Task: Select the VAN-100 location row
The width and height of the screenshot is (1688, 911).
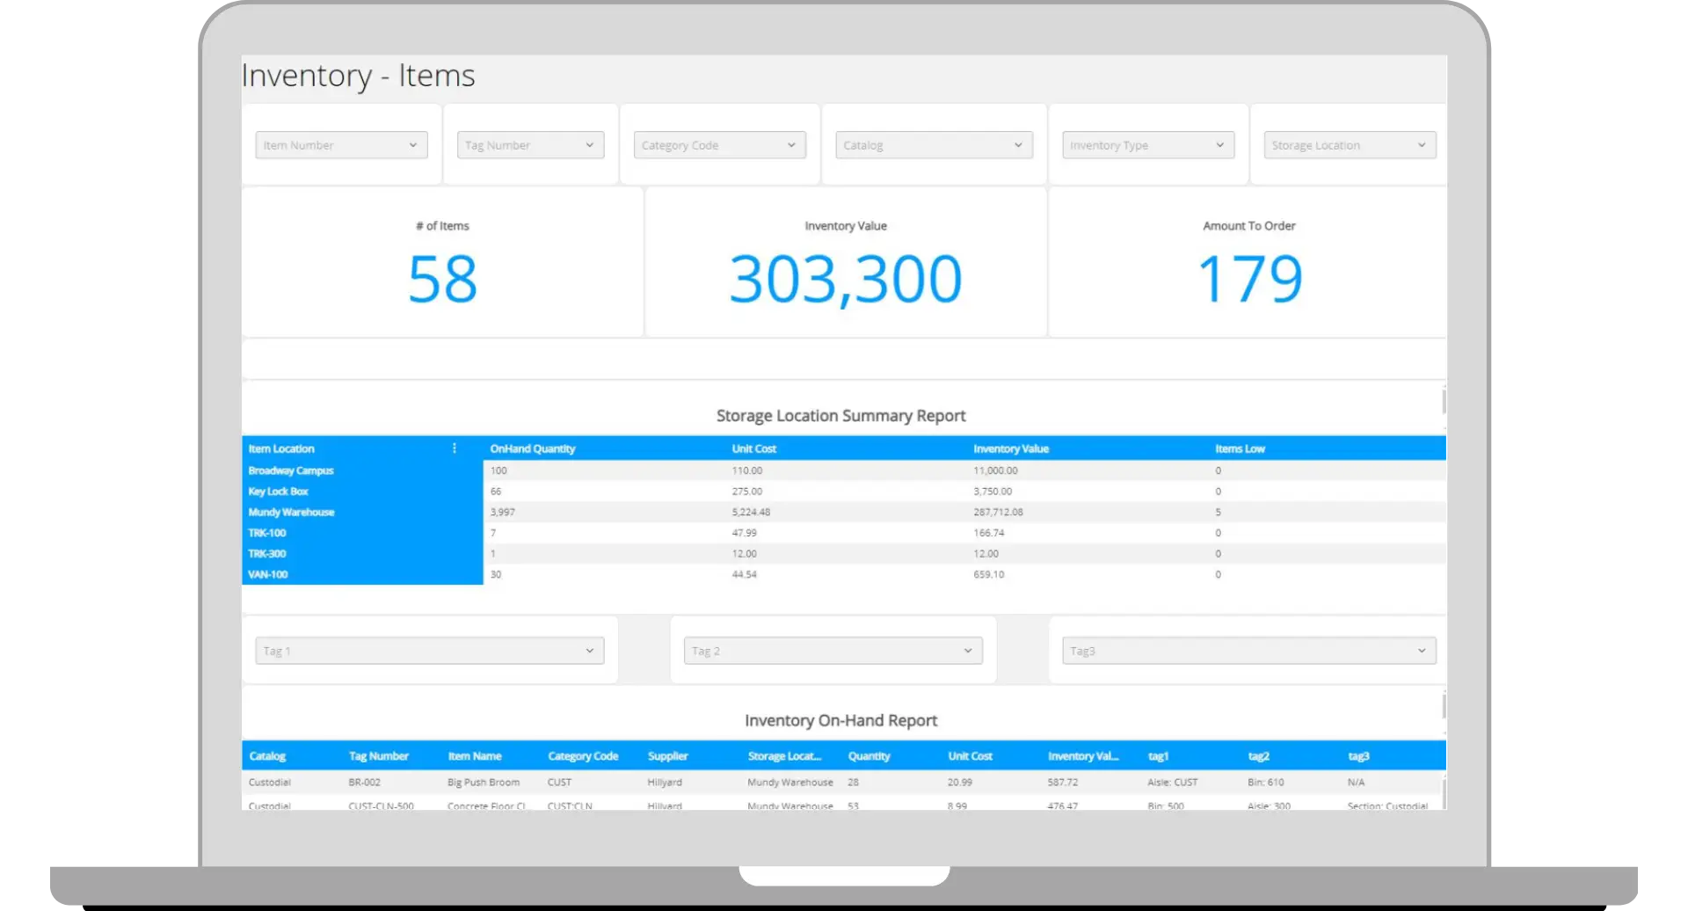Action: (x=268, y=574)
